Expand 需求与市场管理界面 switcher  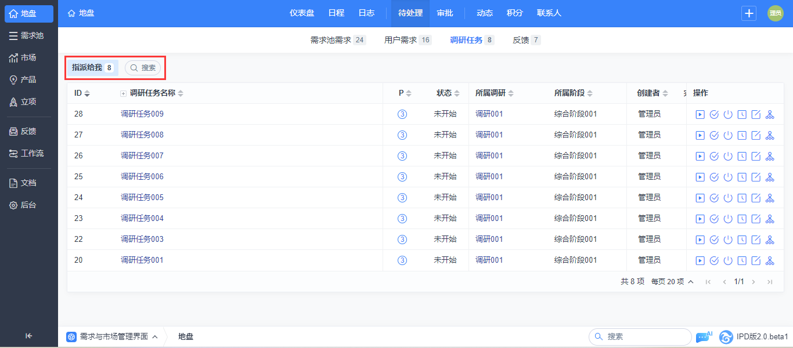click(x=113, y=336)
